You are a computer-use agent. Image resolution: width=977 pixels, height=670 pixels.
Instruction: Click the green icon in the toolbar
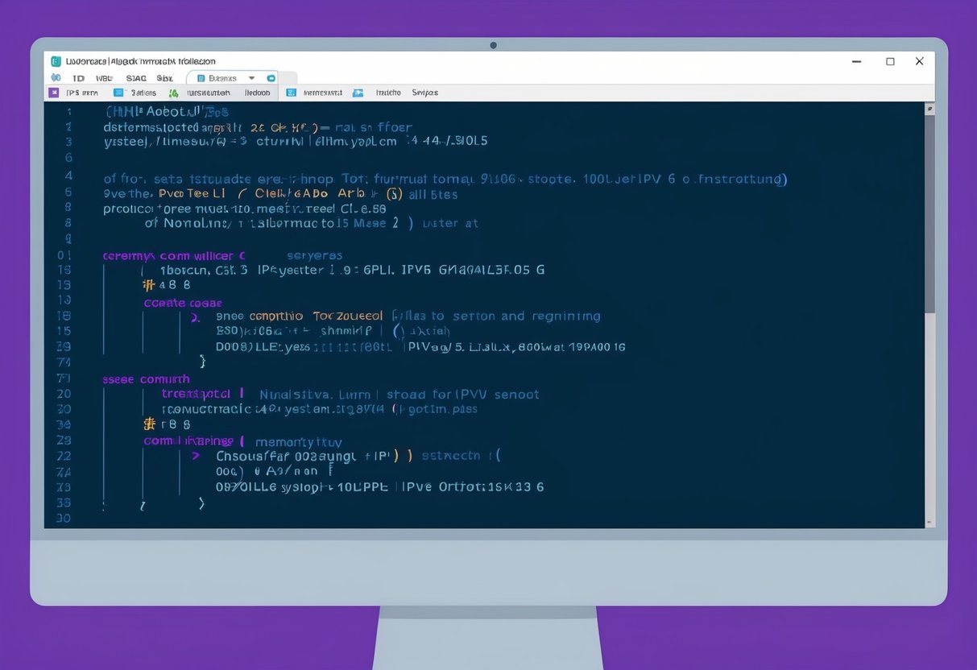tap(173, 93)
